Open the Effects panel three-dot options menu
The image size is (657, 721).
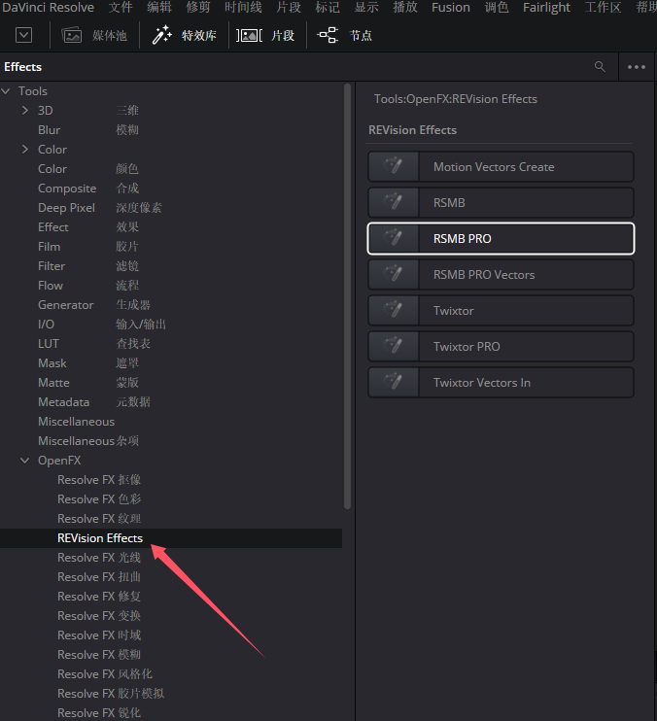point(637,67)
